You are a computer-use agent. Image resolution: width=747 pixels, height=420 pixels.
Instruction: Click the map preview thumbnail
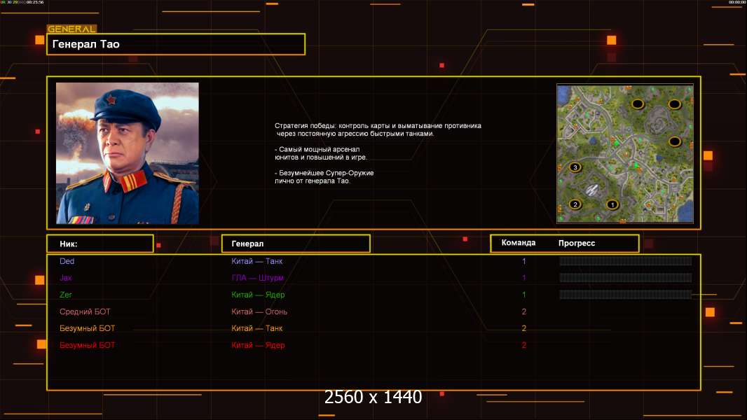pyautogui.click(x=625, y=153)
